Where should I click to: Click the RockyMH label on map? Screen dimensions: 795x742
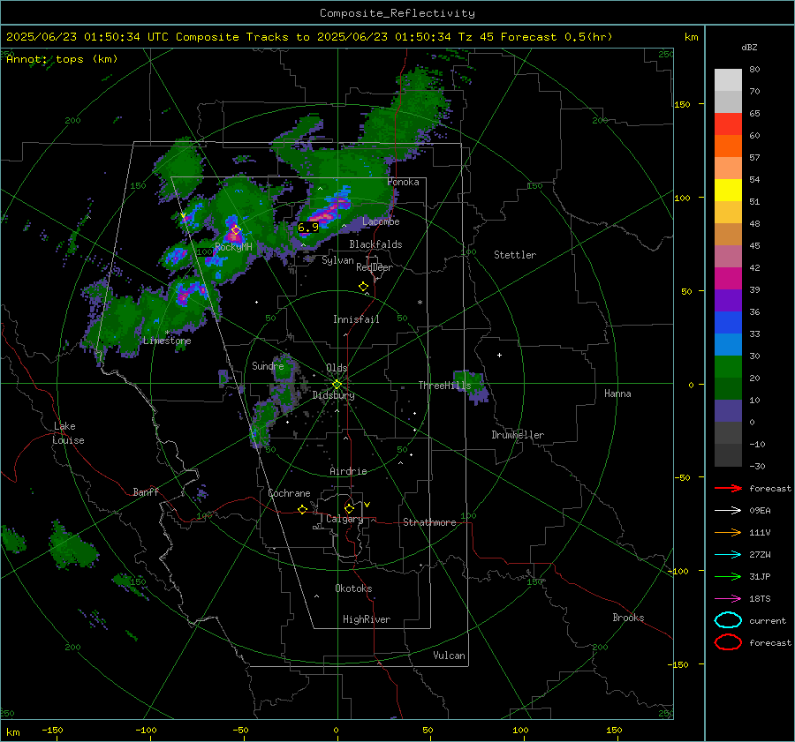pyautogui.click(x=233, y=247)
